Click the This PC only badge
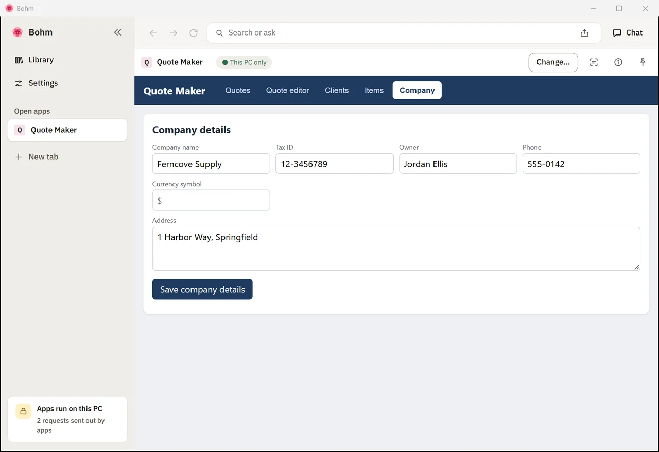 [x=244, y=62]
